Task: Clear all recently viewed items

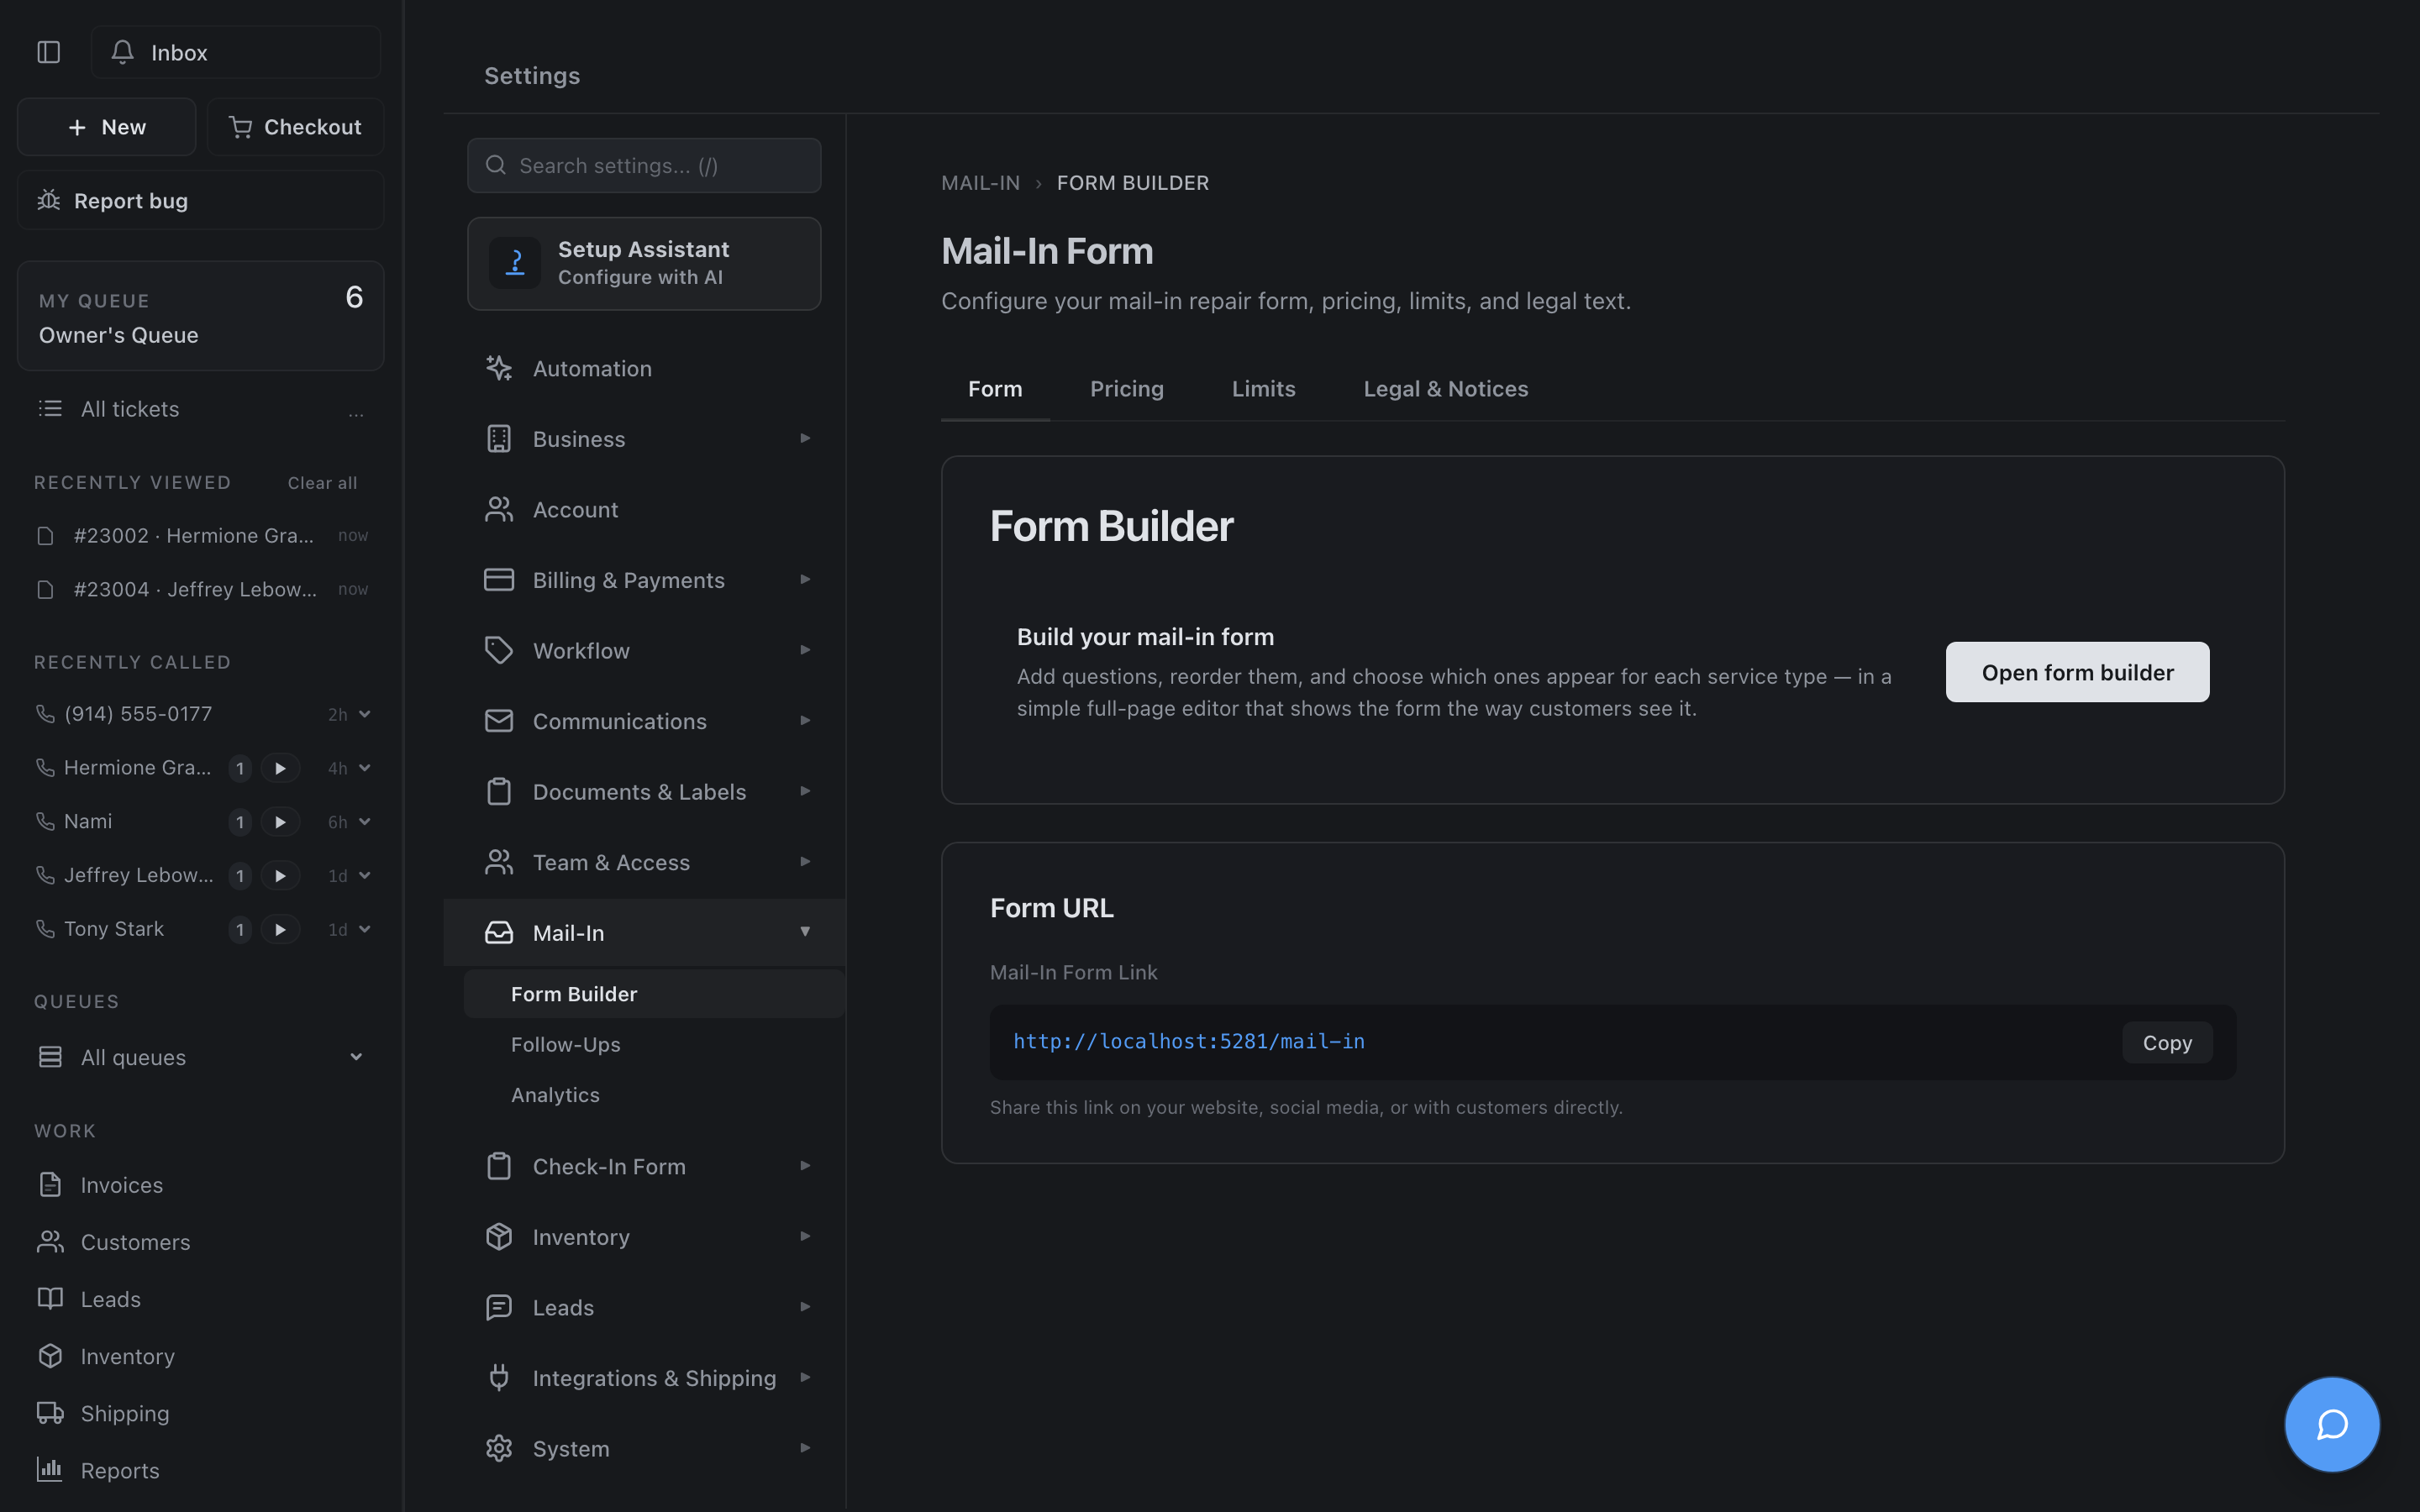Action: pyautogui.click(x=322, y=483)
